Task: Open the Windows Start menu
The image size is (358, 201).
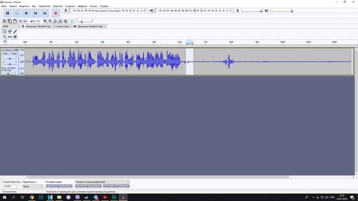Action: (x=4, y=197)
